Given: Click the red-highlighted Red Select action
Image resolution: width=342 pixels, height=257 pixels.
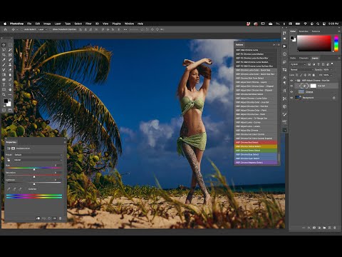Looking at the screenshot, I should click(x=256, y=142).
